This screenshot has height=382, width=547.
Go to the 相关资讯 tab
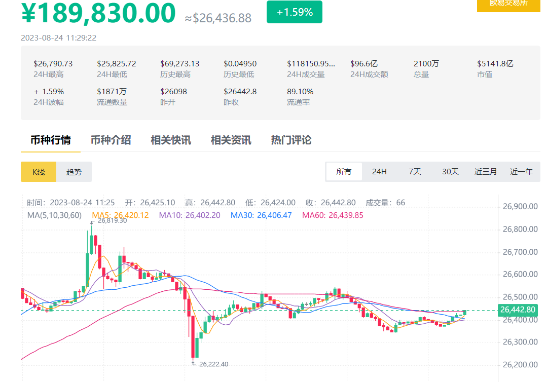[x=231, y=140]
